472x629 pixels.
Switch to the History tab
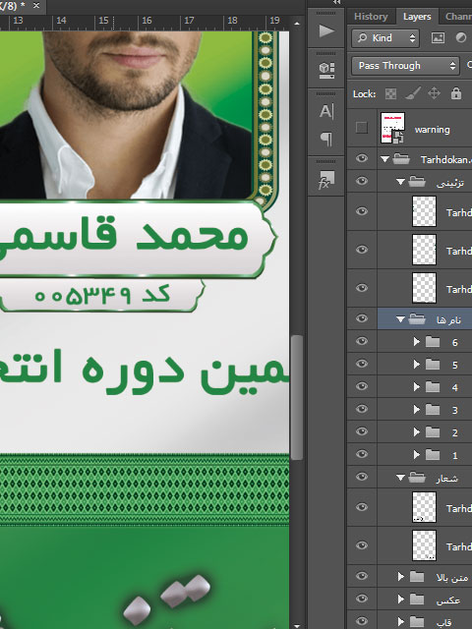(x=371, y=17)
